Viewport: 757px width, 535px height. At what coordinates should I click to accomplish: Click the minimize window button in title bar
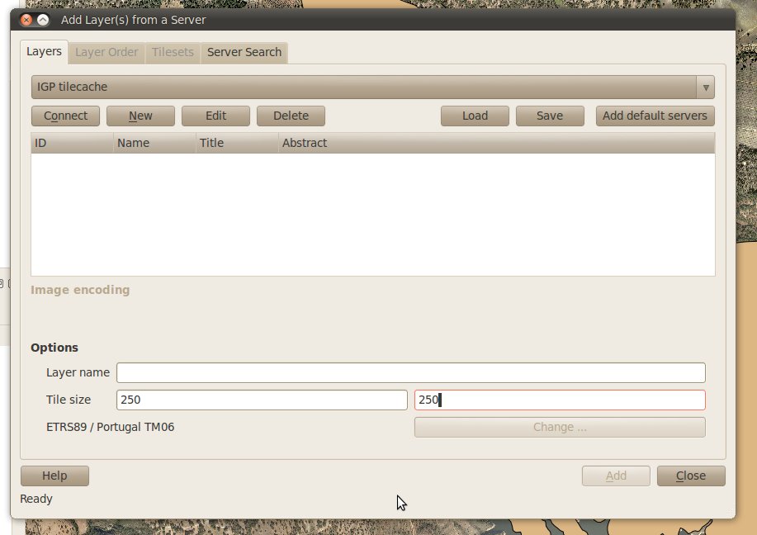[43, 20]
